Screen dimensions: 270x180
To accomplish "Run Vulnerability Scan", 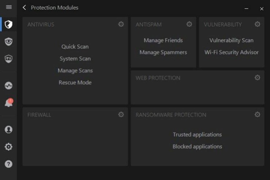I will [232, 40].
